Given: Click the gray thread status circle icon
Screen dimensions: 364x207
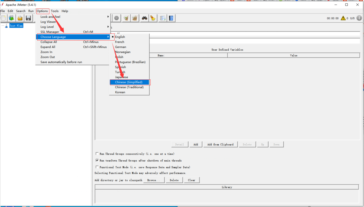Looking at the screenshot, I should [359, 18].
